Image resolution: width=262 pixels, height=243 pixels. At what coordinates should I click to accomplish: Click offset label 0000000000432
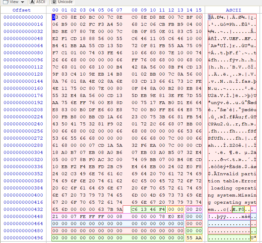[23, 209]
